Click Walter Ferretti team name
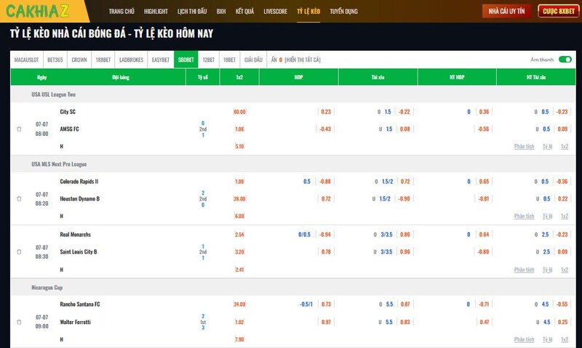The height and width of the screenshot is (348, 582). coord(76,322)
